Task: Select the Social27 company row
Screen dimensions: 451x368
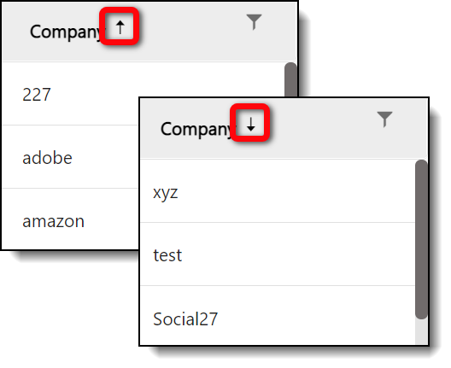Action: pyautogui.click(x=278, y=315)
